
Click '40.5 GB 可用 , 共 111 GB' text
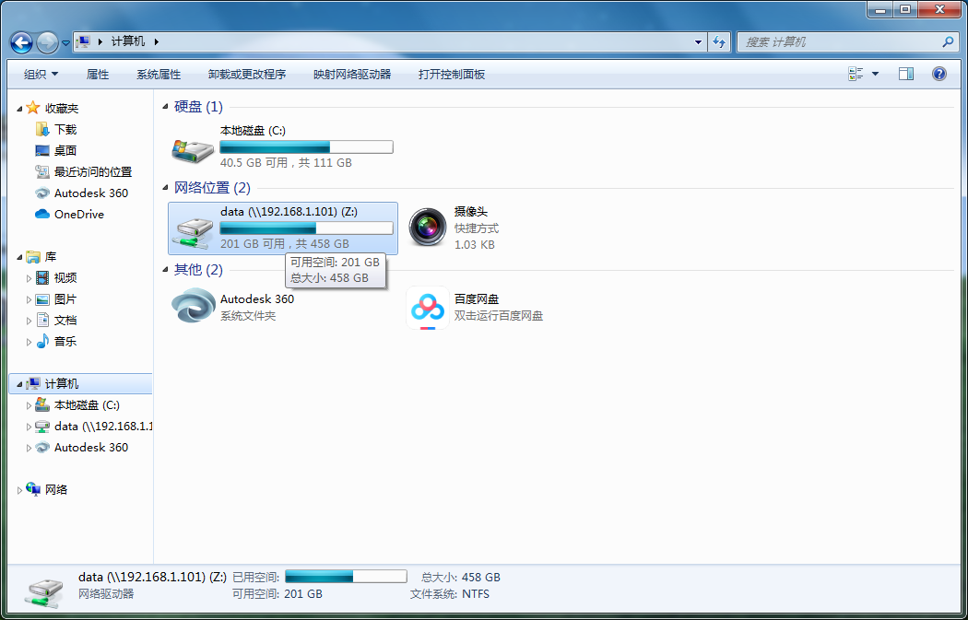[286, 163]
